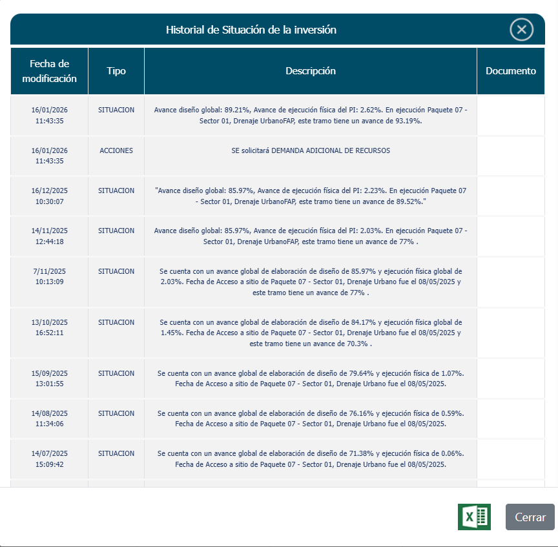Click the SITUACION cell in the 16/12/2025 row
The height and width of the screenshot is (547, 558).
[116, 191]
